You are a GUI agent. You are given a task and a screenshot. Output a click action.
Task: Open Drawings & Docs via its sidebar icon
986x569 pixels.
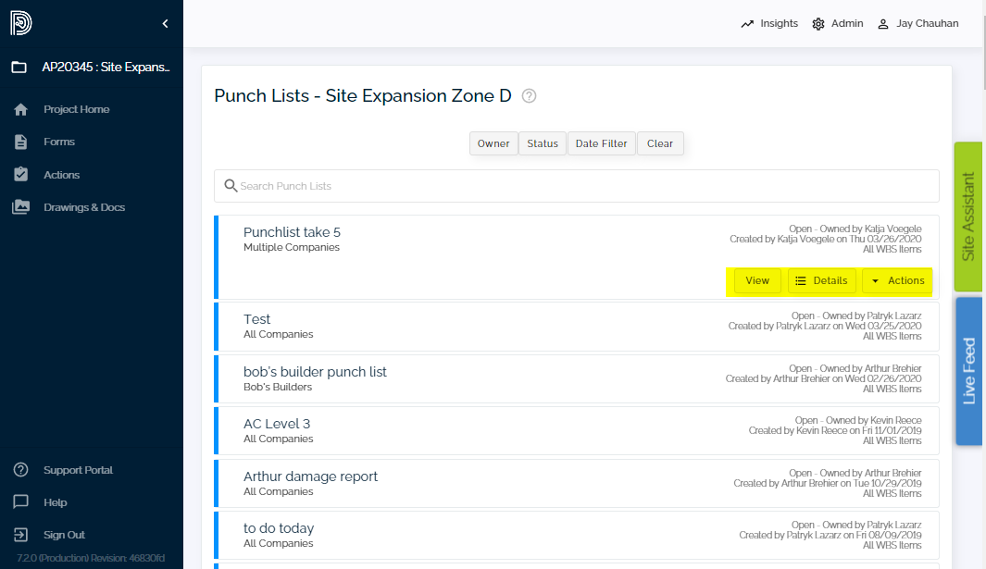tap(20, 206)
